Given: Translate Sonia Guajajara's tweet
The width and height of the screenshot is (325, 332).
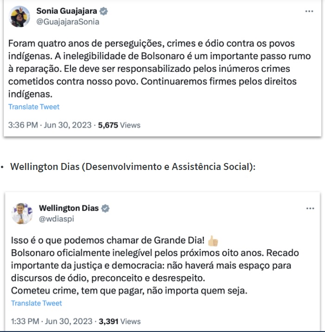Looking at the screenshot, I should pos(34,106).
